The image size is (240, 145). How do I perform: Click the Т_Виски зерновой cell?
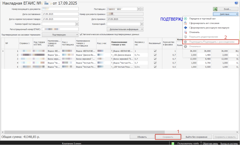point(122,59)
